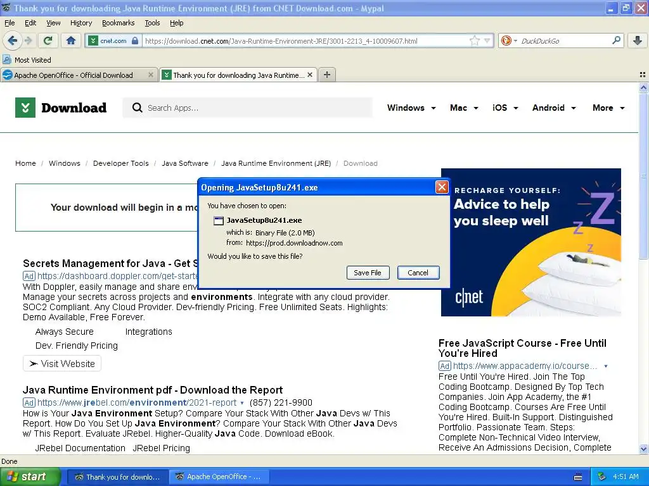Open the Tools menu
649x486 pixels.
point(152,23)
